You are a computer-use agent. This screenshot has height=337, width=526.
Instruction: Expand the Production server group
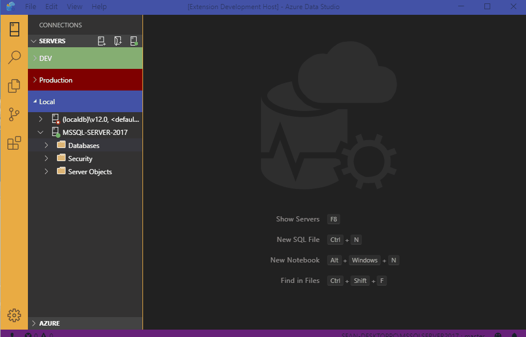[35, 80]
